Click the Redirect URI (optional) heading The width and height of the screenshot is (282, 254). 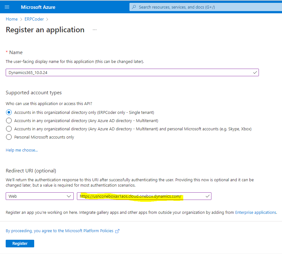pyautogui.click(x=31, y=171)
